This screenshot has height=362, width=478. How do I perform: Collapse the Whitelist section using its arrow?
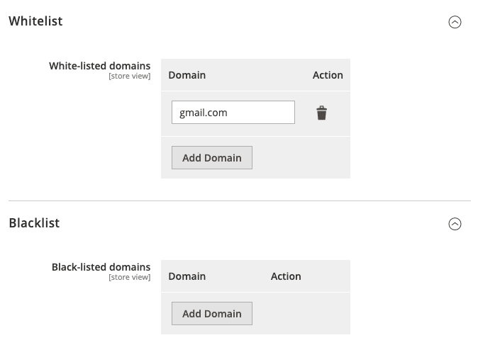(455, 22)
